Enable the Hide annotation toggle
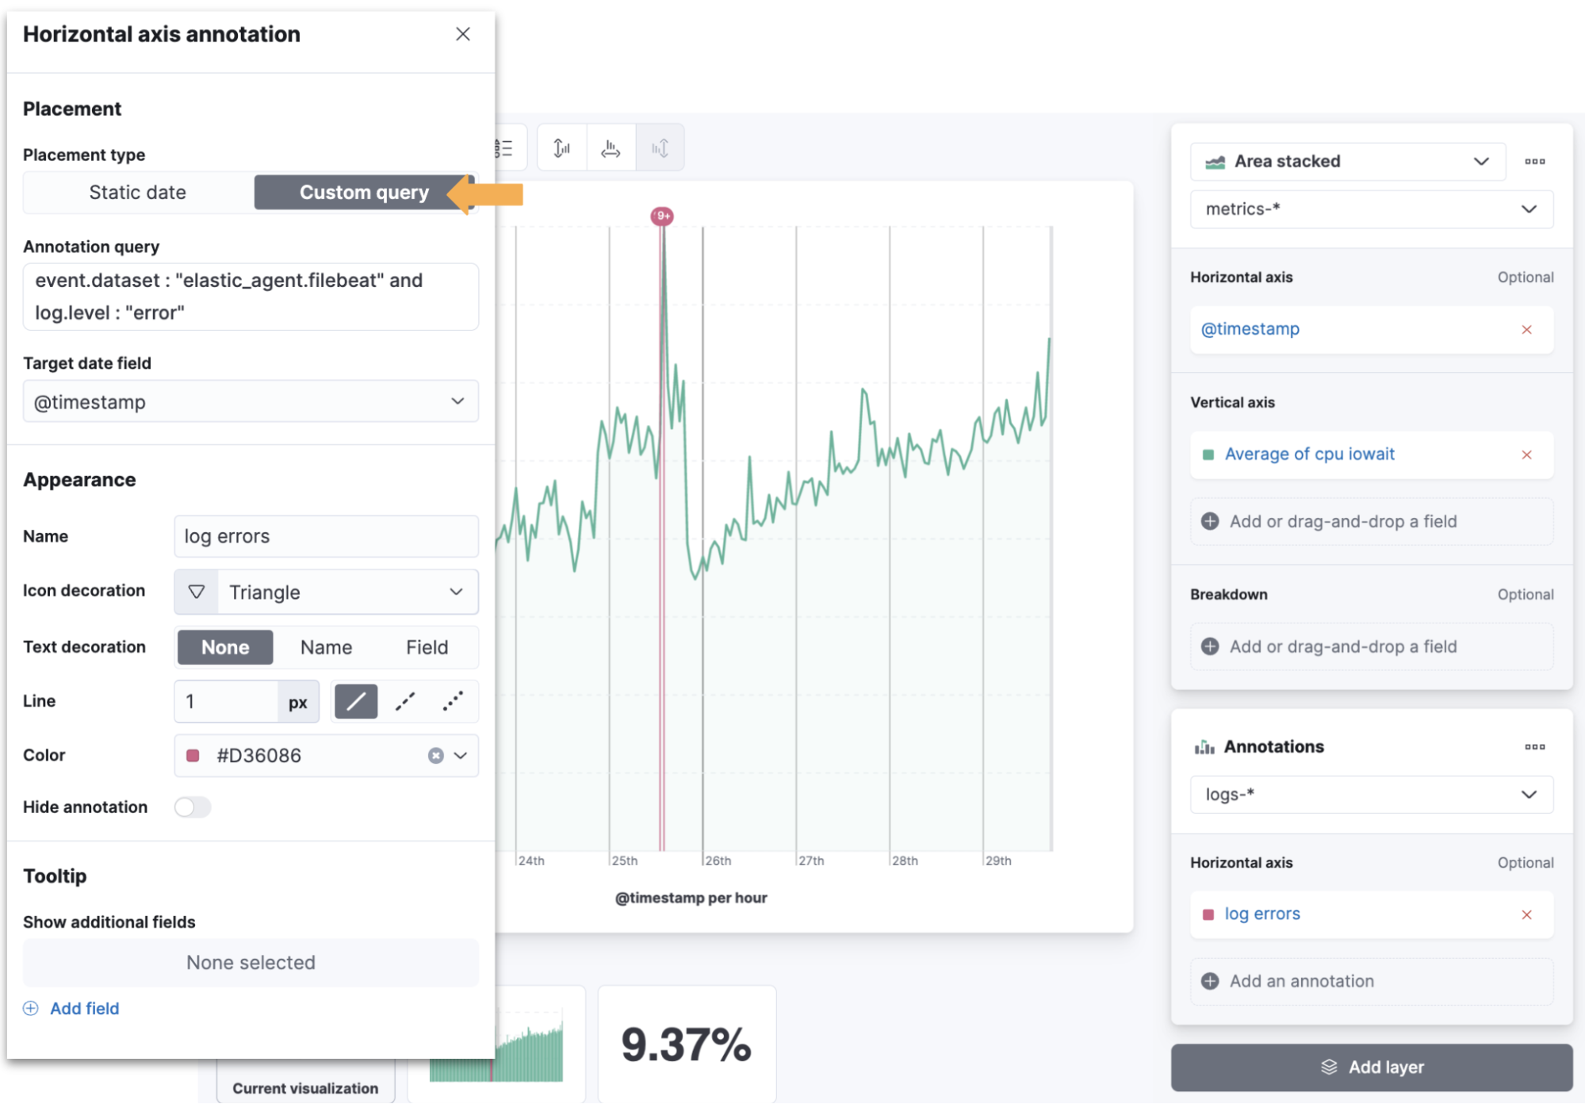This screenshot has width=1585, height=1104. [191, 807]
